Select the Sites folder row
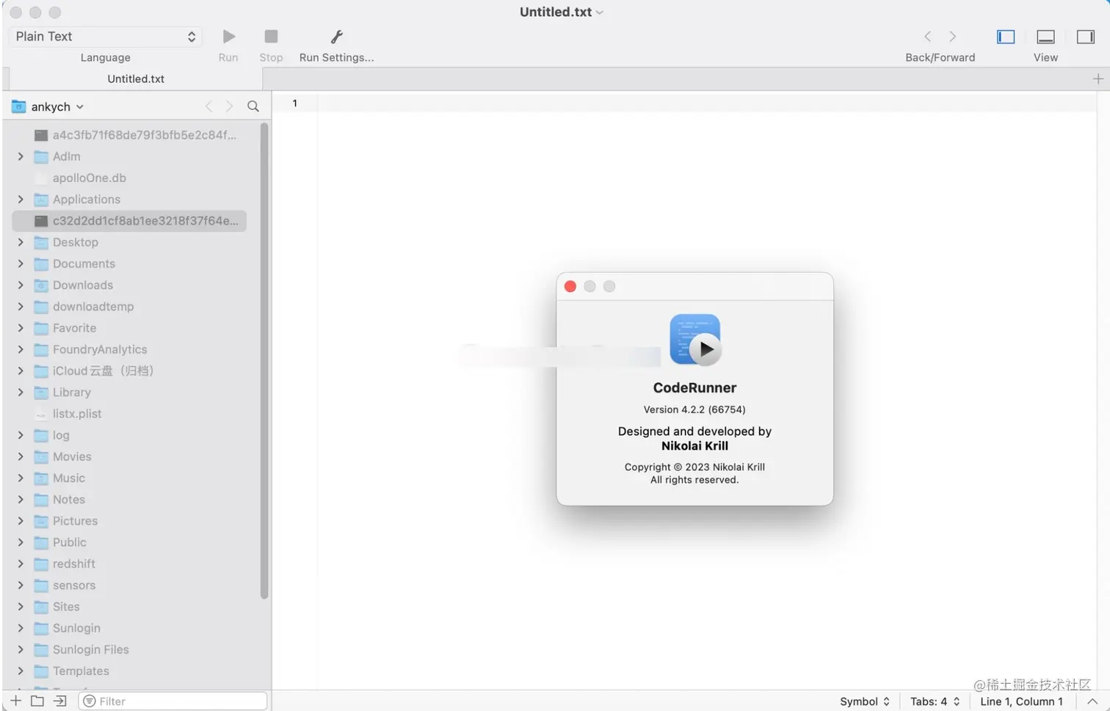Viewport: 1110px width, 711px height. click(x=129, y=607)
